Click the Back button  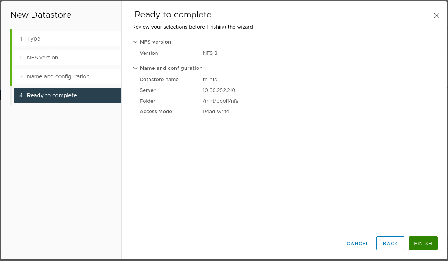(x=390, y=244)
